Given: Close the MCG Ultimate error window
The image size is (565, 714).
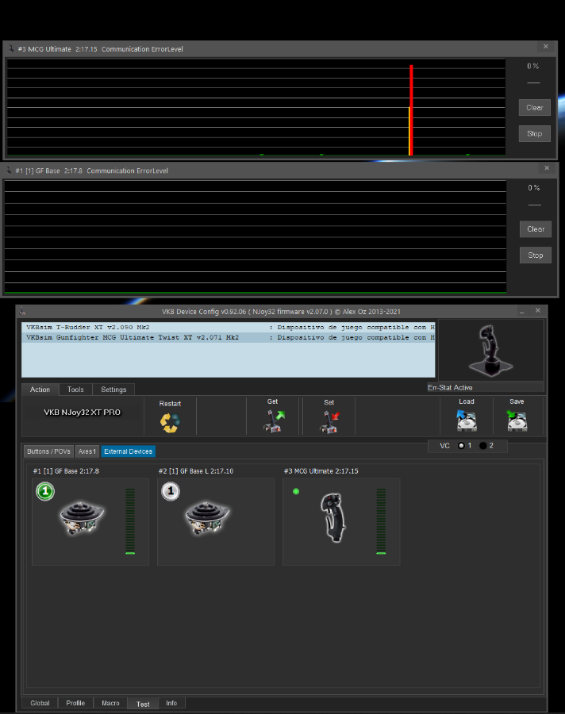Looking at the screenshot, I should pyautogui.click(x=546, y=47).
